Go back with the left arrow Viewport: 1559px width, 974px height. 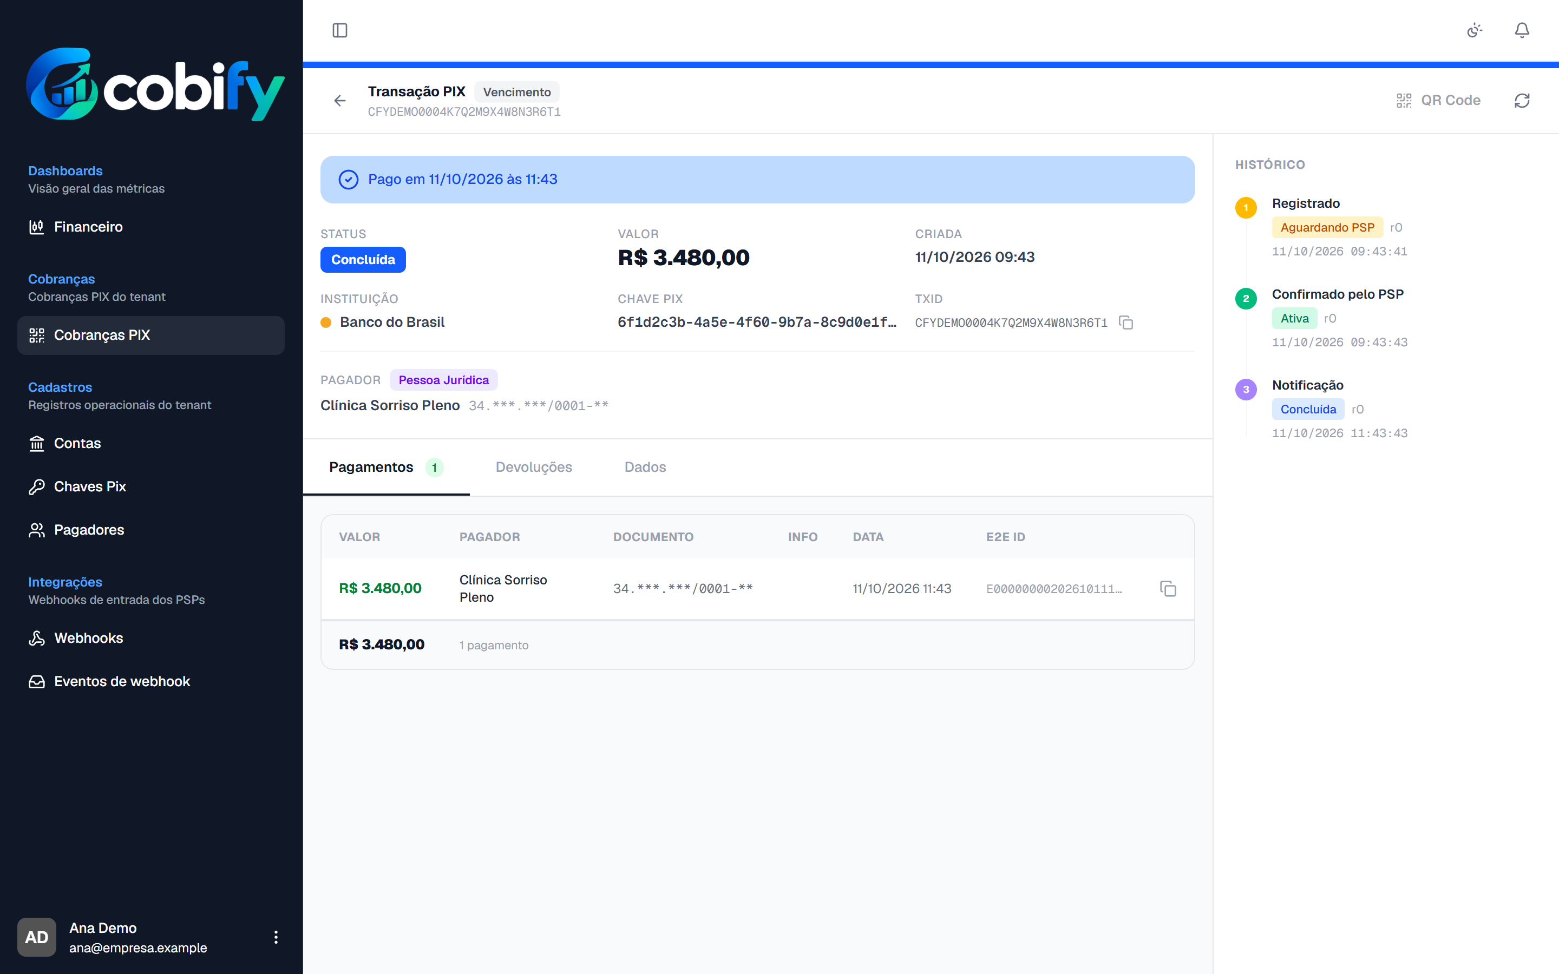(x=339, y=101)
